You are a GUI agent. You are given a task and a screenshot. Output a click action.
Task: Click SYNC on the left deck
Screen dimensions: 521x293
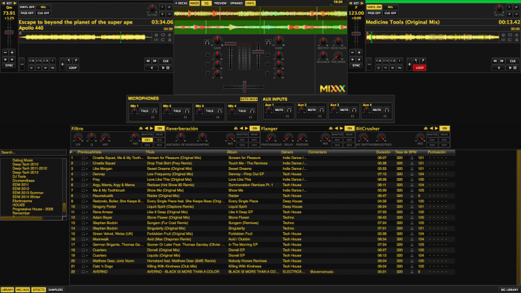pos(9,67)
